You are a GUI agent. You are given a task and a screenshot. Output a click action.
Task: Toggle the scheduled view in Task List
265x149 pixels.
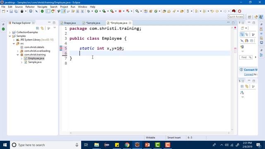click(247, 34)
